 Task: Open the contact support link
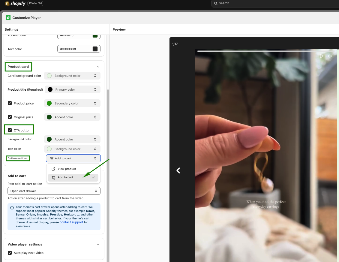tap(71, 222)
